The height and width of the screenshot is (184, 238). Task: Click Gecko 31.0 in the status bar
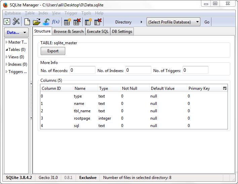coord(48,178)
